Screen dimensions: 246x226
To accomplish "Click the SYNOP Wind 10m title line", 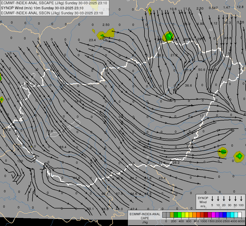I will click(42, 8).
